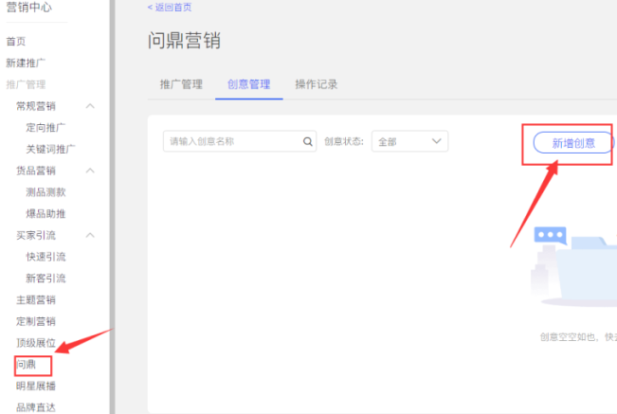Screen dimensions: 617x414
Task: Select 顶级展位 in the sidebar
Action: tap(35, 342)
